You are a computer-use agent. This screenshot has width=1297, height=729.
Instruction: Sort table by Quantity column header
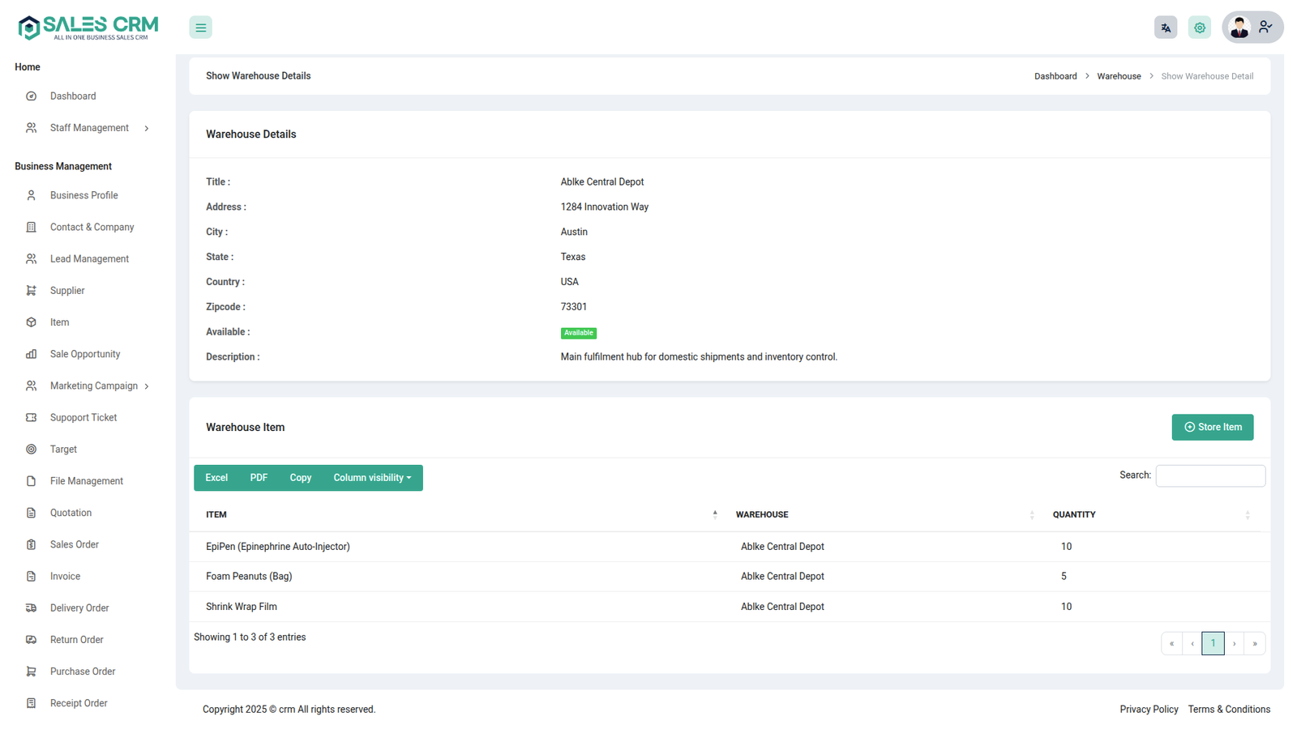(x=1073, y=515)
